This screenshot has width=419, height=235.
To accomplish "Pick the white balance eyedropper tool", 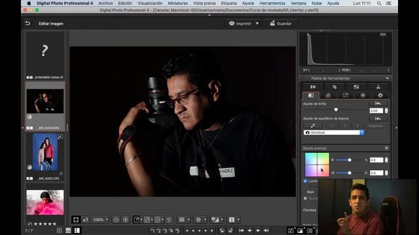I will (313, 125).
